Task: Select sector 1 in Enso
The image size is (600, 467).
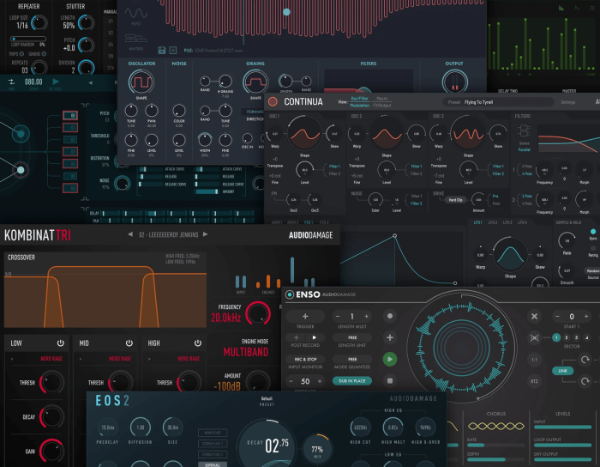Action: pos(556,337)
